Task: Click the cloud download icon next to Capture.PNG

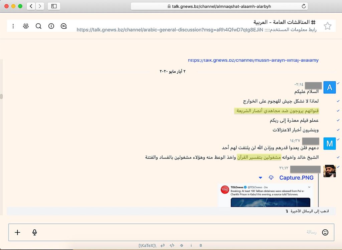Action: click(271, 178)
